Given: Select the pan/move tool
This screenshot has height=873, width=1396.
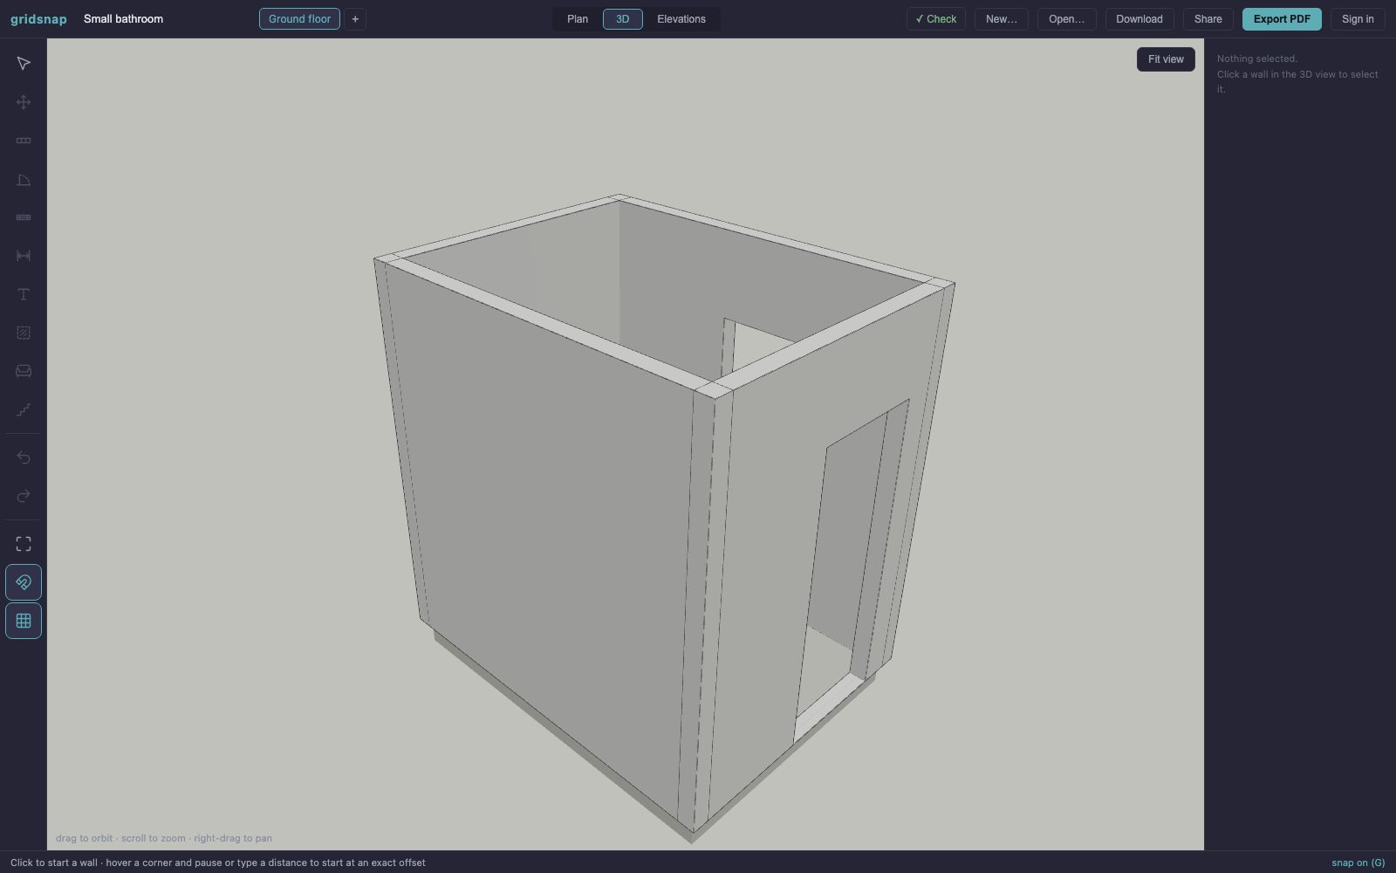Looking at the screenshot, I should coord(24,102).
